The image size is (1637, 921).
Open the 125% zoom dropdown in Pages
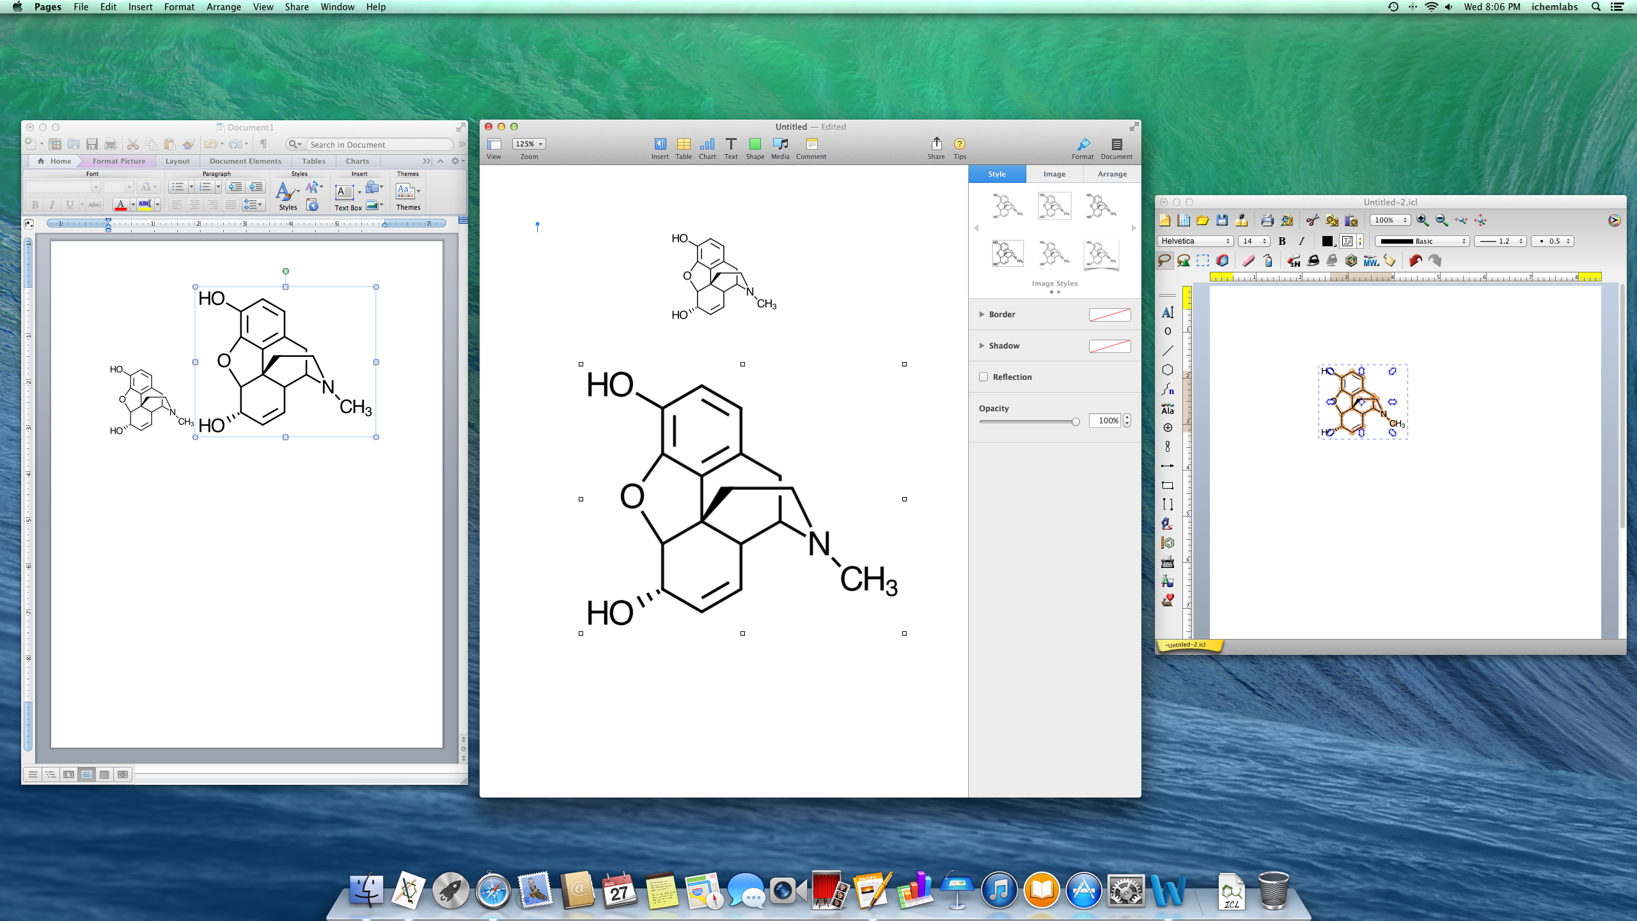coord(528,143)
